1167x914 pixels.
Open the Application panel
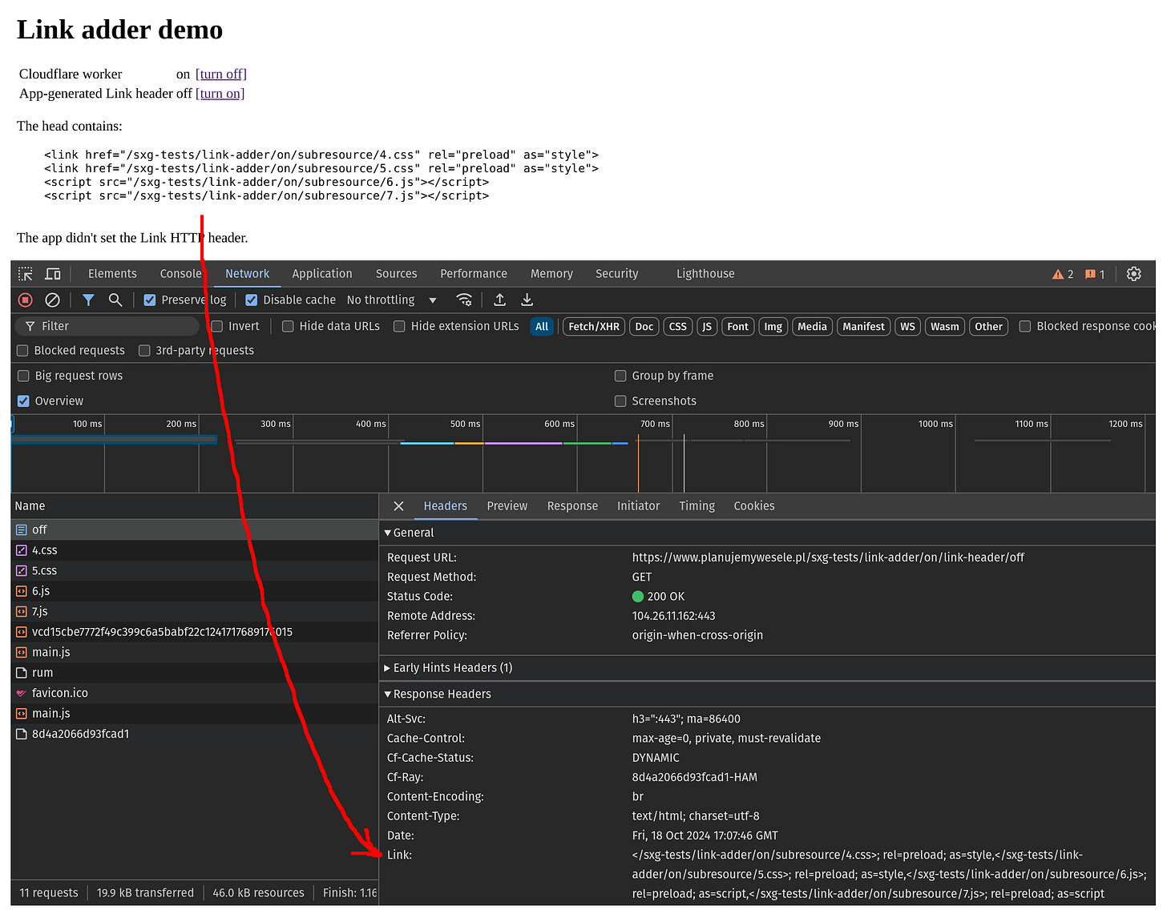[x=322, y=274]
